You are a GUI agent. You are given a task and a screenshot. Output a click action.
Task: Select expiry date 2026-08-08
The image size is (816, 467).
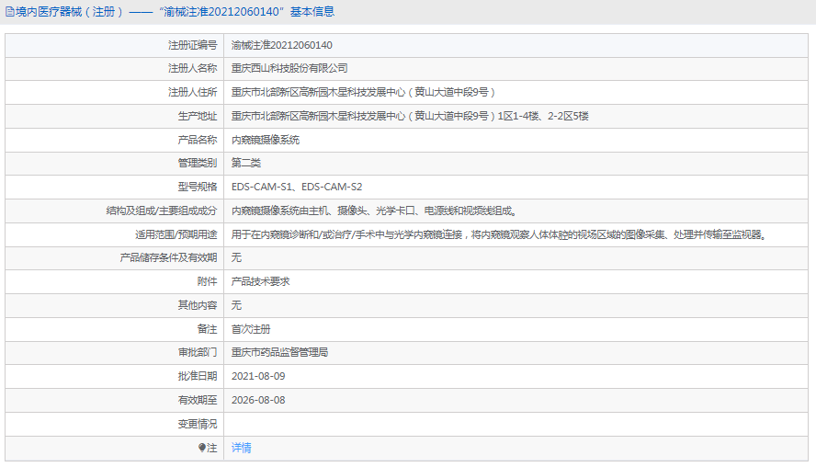click(x=258, y=400)
